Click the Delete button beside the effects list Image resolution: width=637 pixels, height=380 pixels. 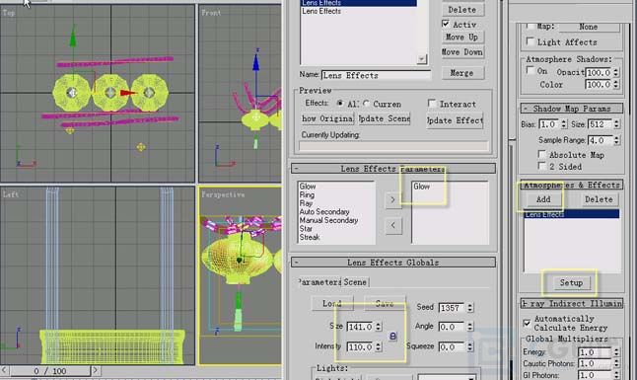click(462, 9)
